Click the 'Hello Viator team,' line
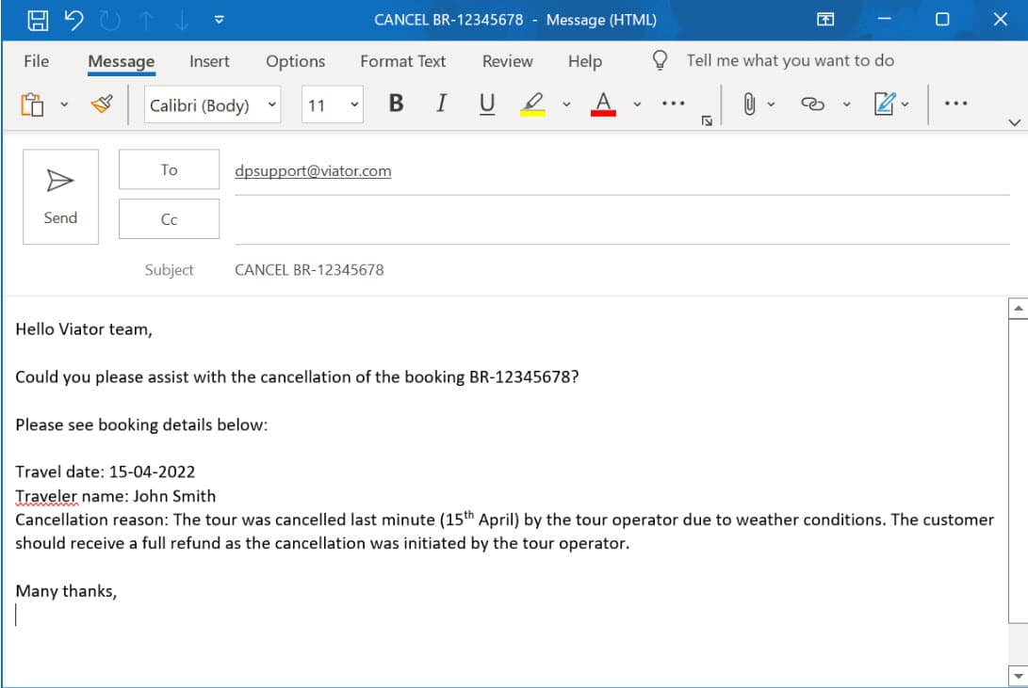This screenshot has width=1028, height=688. (84, 329)
